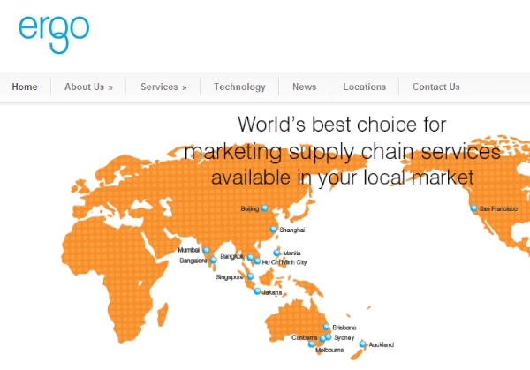Select the San Francisco map marker
The image size is (530, 370).
point(473,208)
